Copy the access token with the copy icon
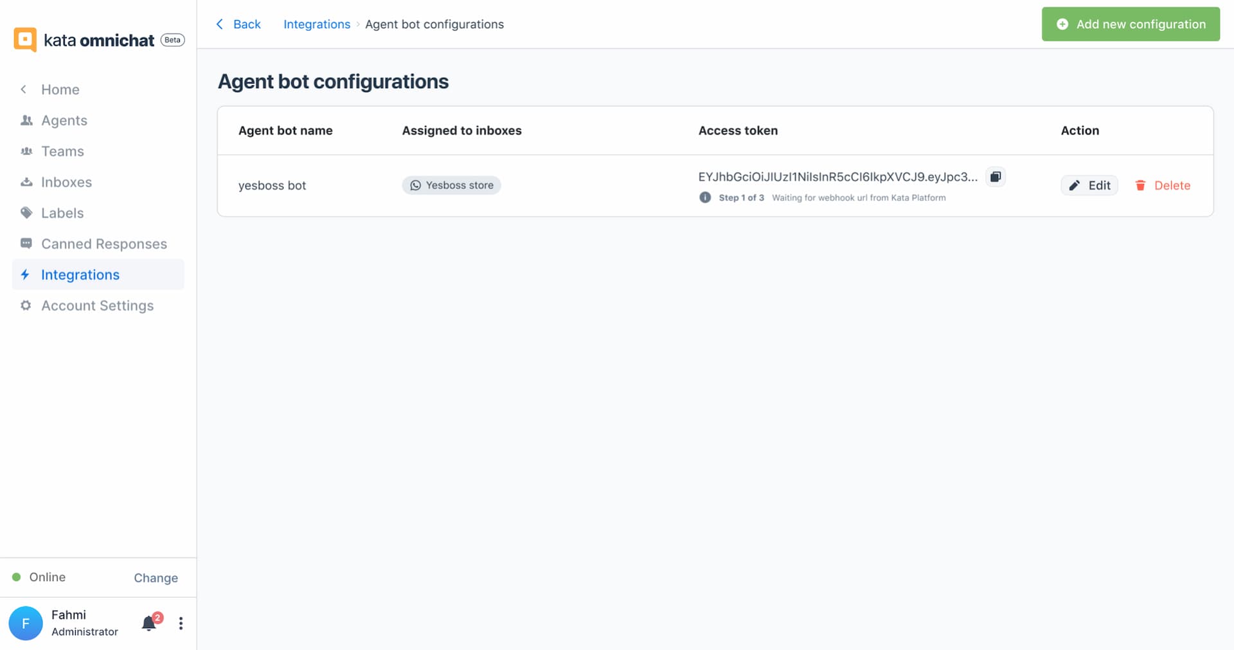Image resolution: width=1234 pixels, height=650 pixels. tap(995, 177)
